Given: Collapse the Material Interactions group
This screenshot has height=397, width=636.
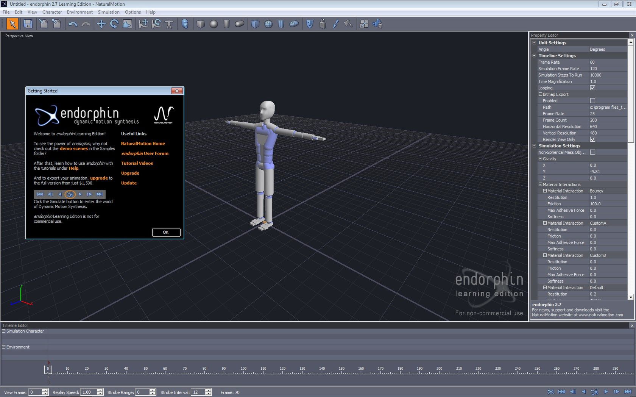Looking at the screenshot, I should pos(541,184).
